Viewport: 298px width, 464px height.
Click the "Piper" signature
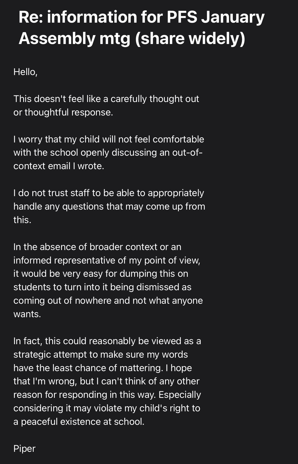tap(24, 448)
